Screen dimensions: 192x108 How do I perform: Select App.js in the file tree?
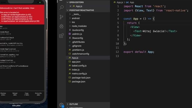(x=88, y=58)
